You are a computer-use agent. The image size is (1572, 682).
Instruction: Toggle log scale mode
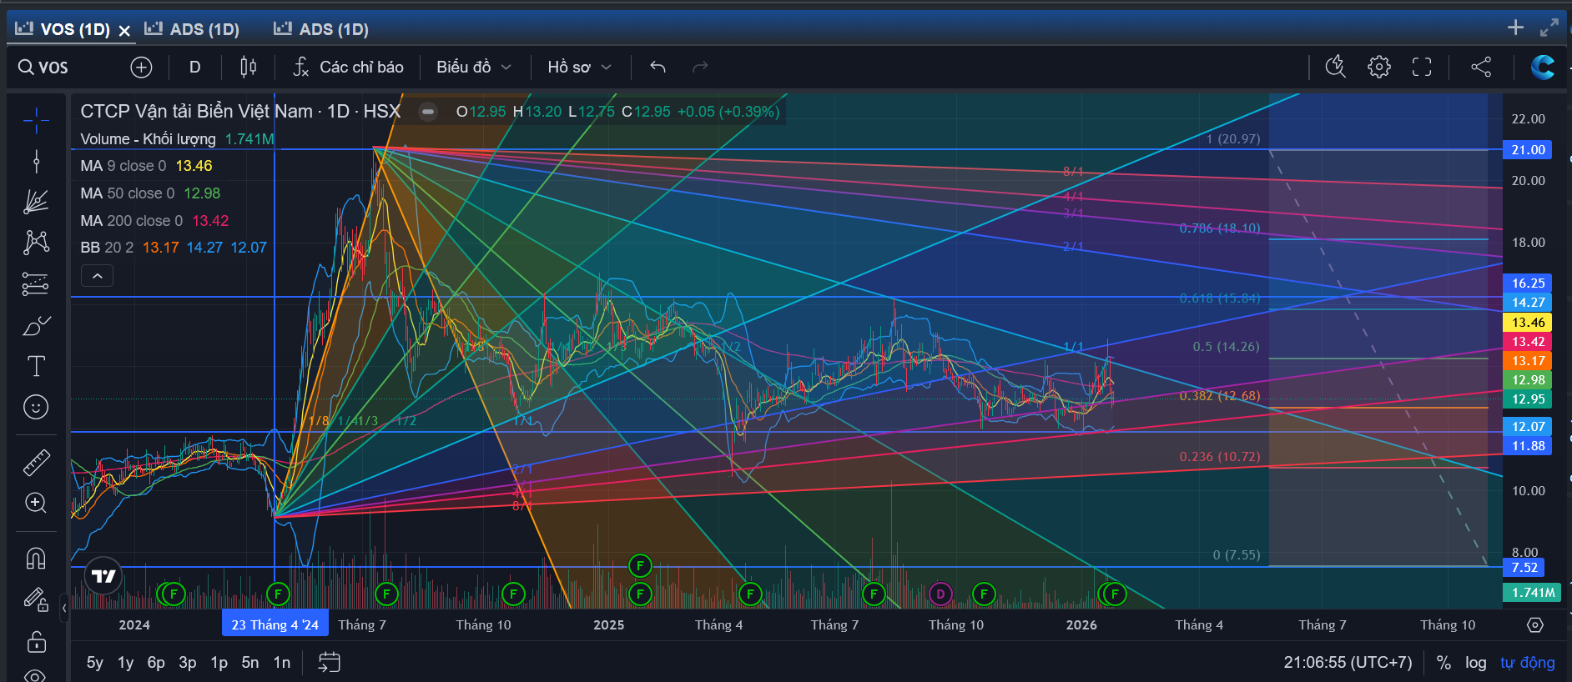[x=1476, y=663]
